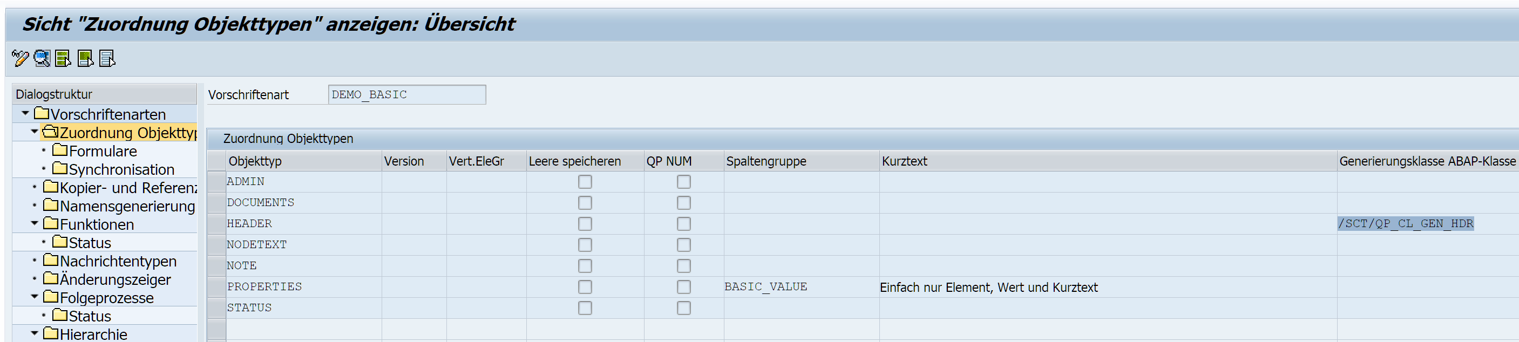Viewport: 1519px width, 342px height.
Task: Collapse the Vorschriftenarten tree node
Action: [x=25, y=113]
